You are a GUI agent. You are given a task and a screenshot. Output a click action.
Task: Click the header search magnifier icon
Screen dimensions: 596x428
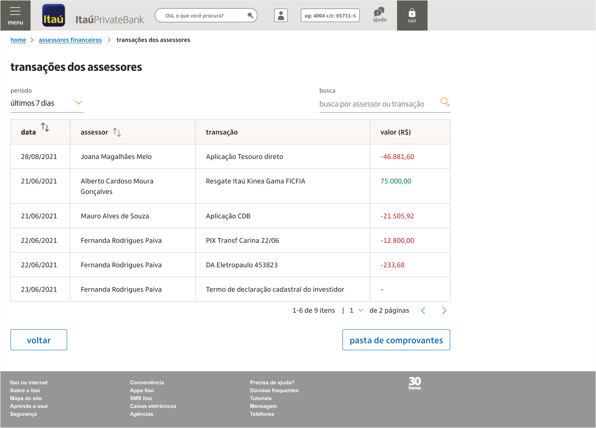tap(250, 15)
